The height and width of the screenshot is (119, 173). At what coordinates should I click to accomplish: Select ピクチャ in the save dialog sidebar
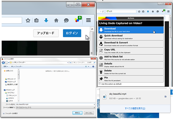[10, 98]
